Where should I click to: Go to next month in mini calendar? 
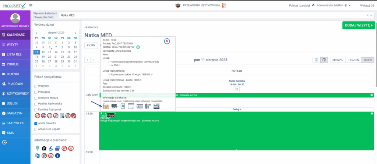[x=75, y=33]
